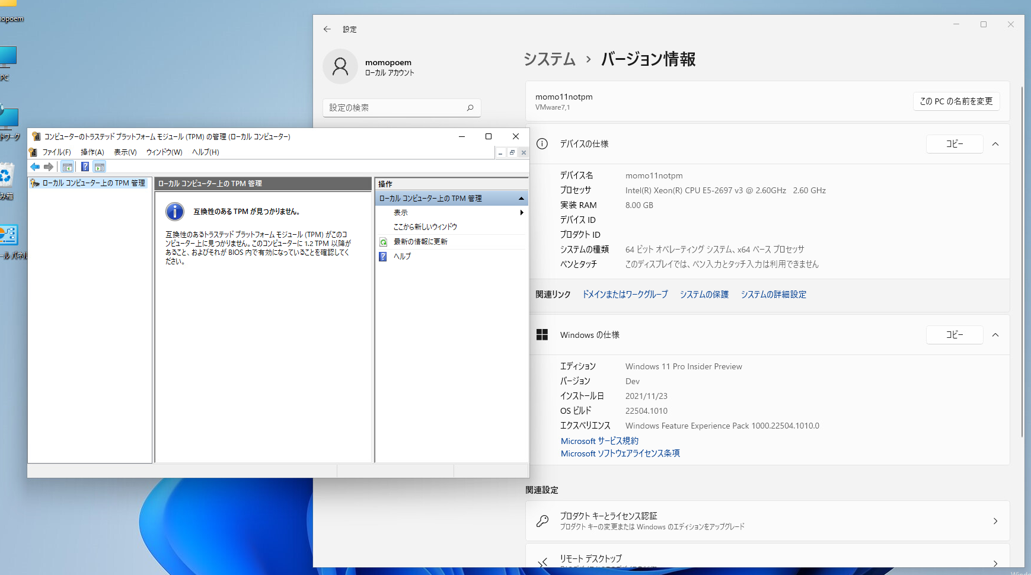Click the blue Back arrow in TPM toolbar
The height and width of the screenshot is (575, 1031).
point(35,167)
